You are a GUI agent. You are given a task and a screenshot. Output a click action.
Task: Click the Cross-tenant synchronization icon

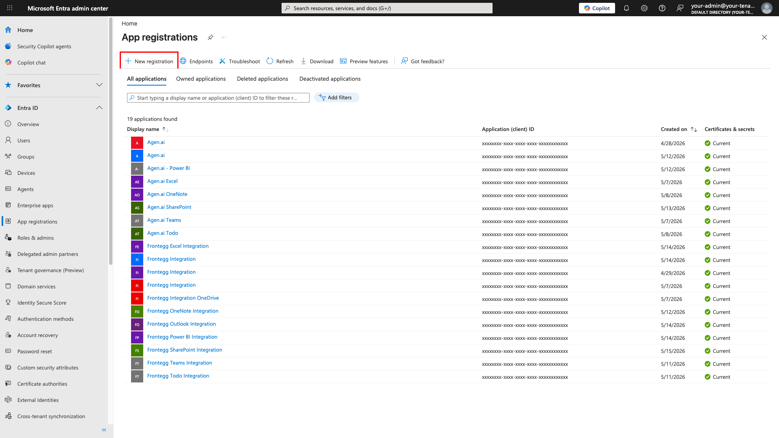[8, 416]
